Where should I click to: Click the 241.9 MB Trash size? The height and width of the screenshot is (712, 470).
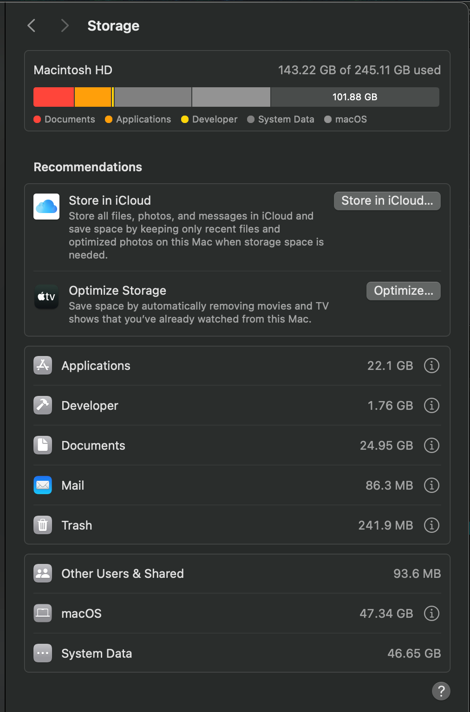tap(385, 525)
